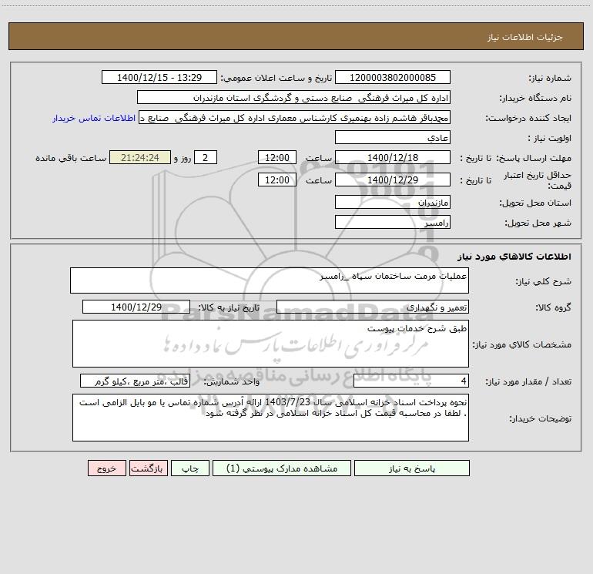Screen dimensions: 593x574
Task: Open مشاهده مدارک پیوستی (1) attachments
Action: [282, 468]
